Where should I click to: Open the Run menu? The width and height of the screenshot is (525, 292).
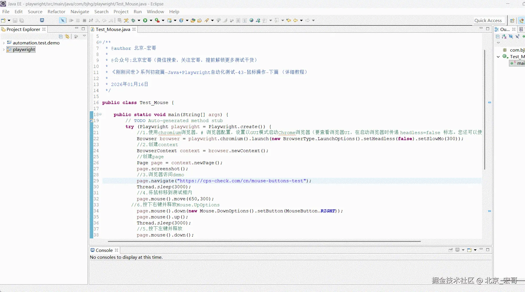138,12
